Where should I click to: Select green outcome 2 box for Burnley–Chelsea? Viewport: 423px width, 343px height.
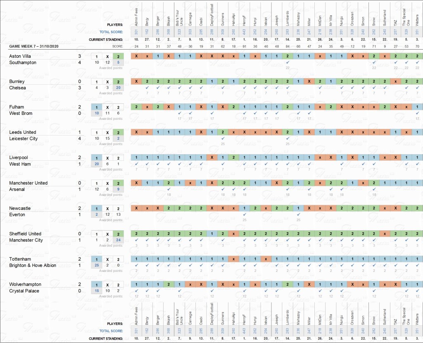point(118,82)
